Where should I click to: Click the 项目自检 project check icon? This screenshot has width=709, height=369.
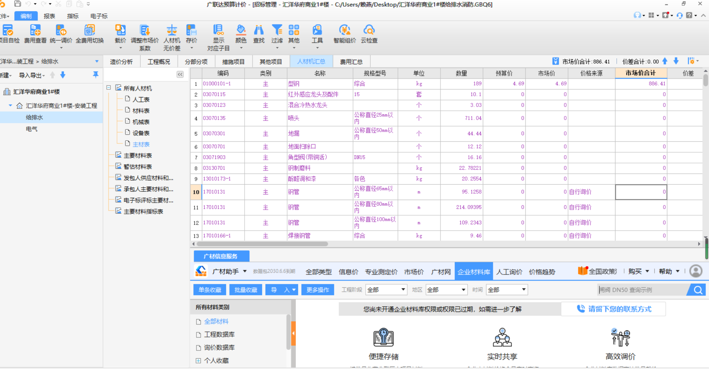(x=8, y=30)
